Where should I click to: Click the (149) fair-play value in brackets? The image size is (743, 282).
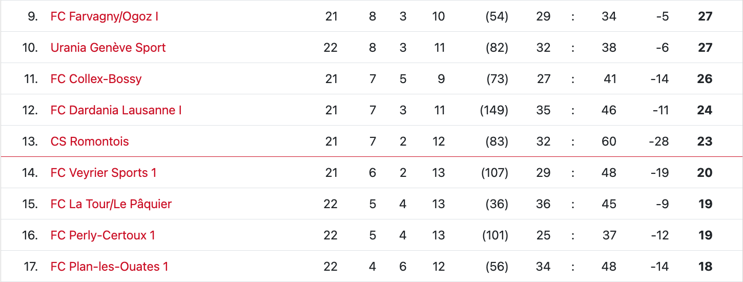click(x=494, y=110)
